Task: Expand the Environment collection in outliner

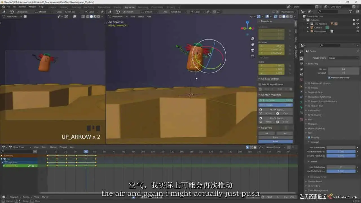Action: (x=308, y=31)
